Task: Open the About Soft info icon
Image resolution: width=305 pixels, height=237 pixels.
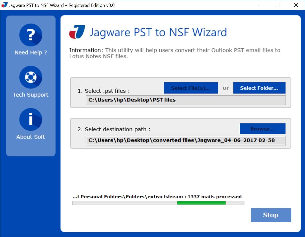Action: click(x=30, y=119)
